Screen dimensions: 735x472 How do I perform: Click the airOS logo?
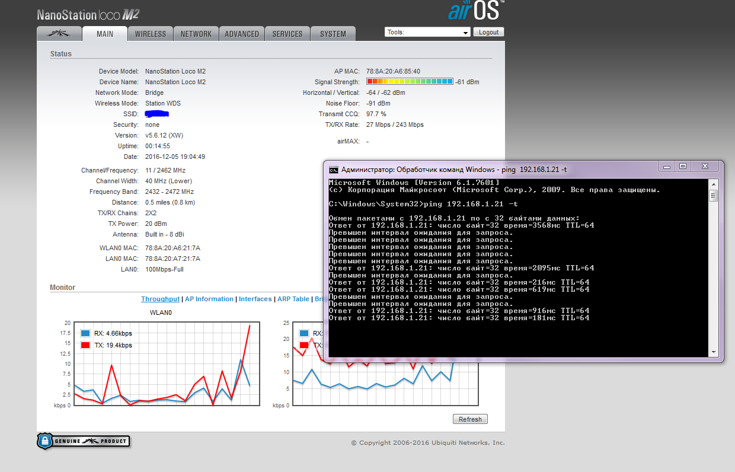click(477, 10)
